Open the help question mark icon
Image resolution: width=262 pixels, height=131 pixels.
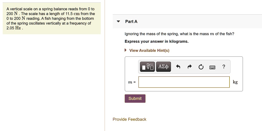click(x=224, y=67)
